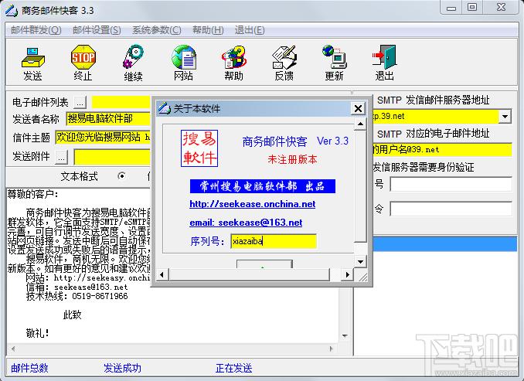Open the 系统参数(C) menu

click(x=157, y=30)
